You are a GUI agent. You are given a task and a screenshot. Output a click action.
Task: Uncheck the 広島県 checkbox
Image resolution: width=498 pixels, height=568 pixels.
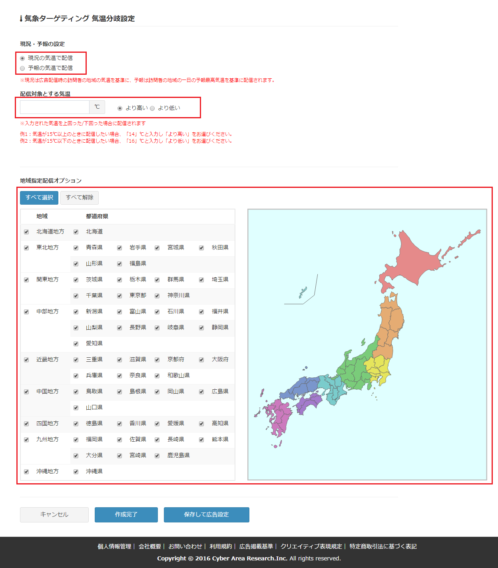click(x=201, y=392)
